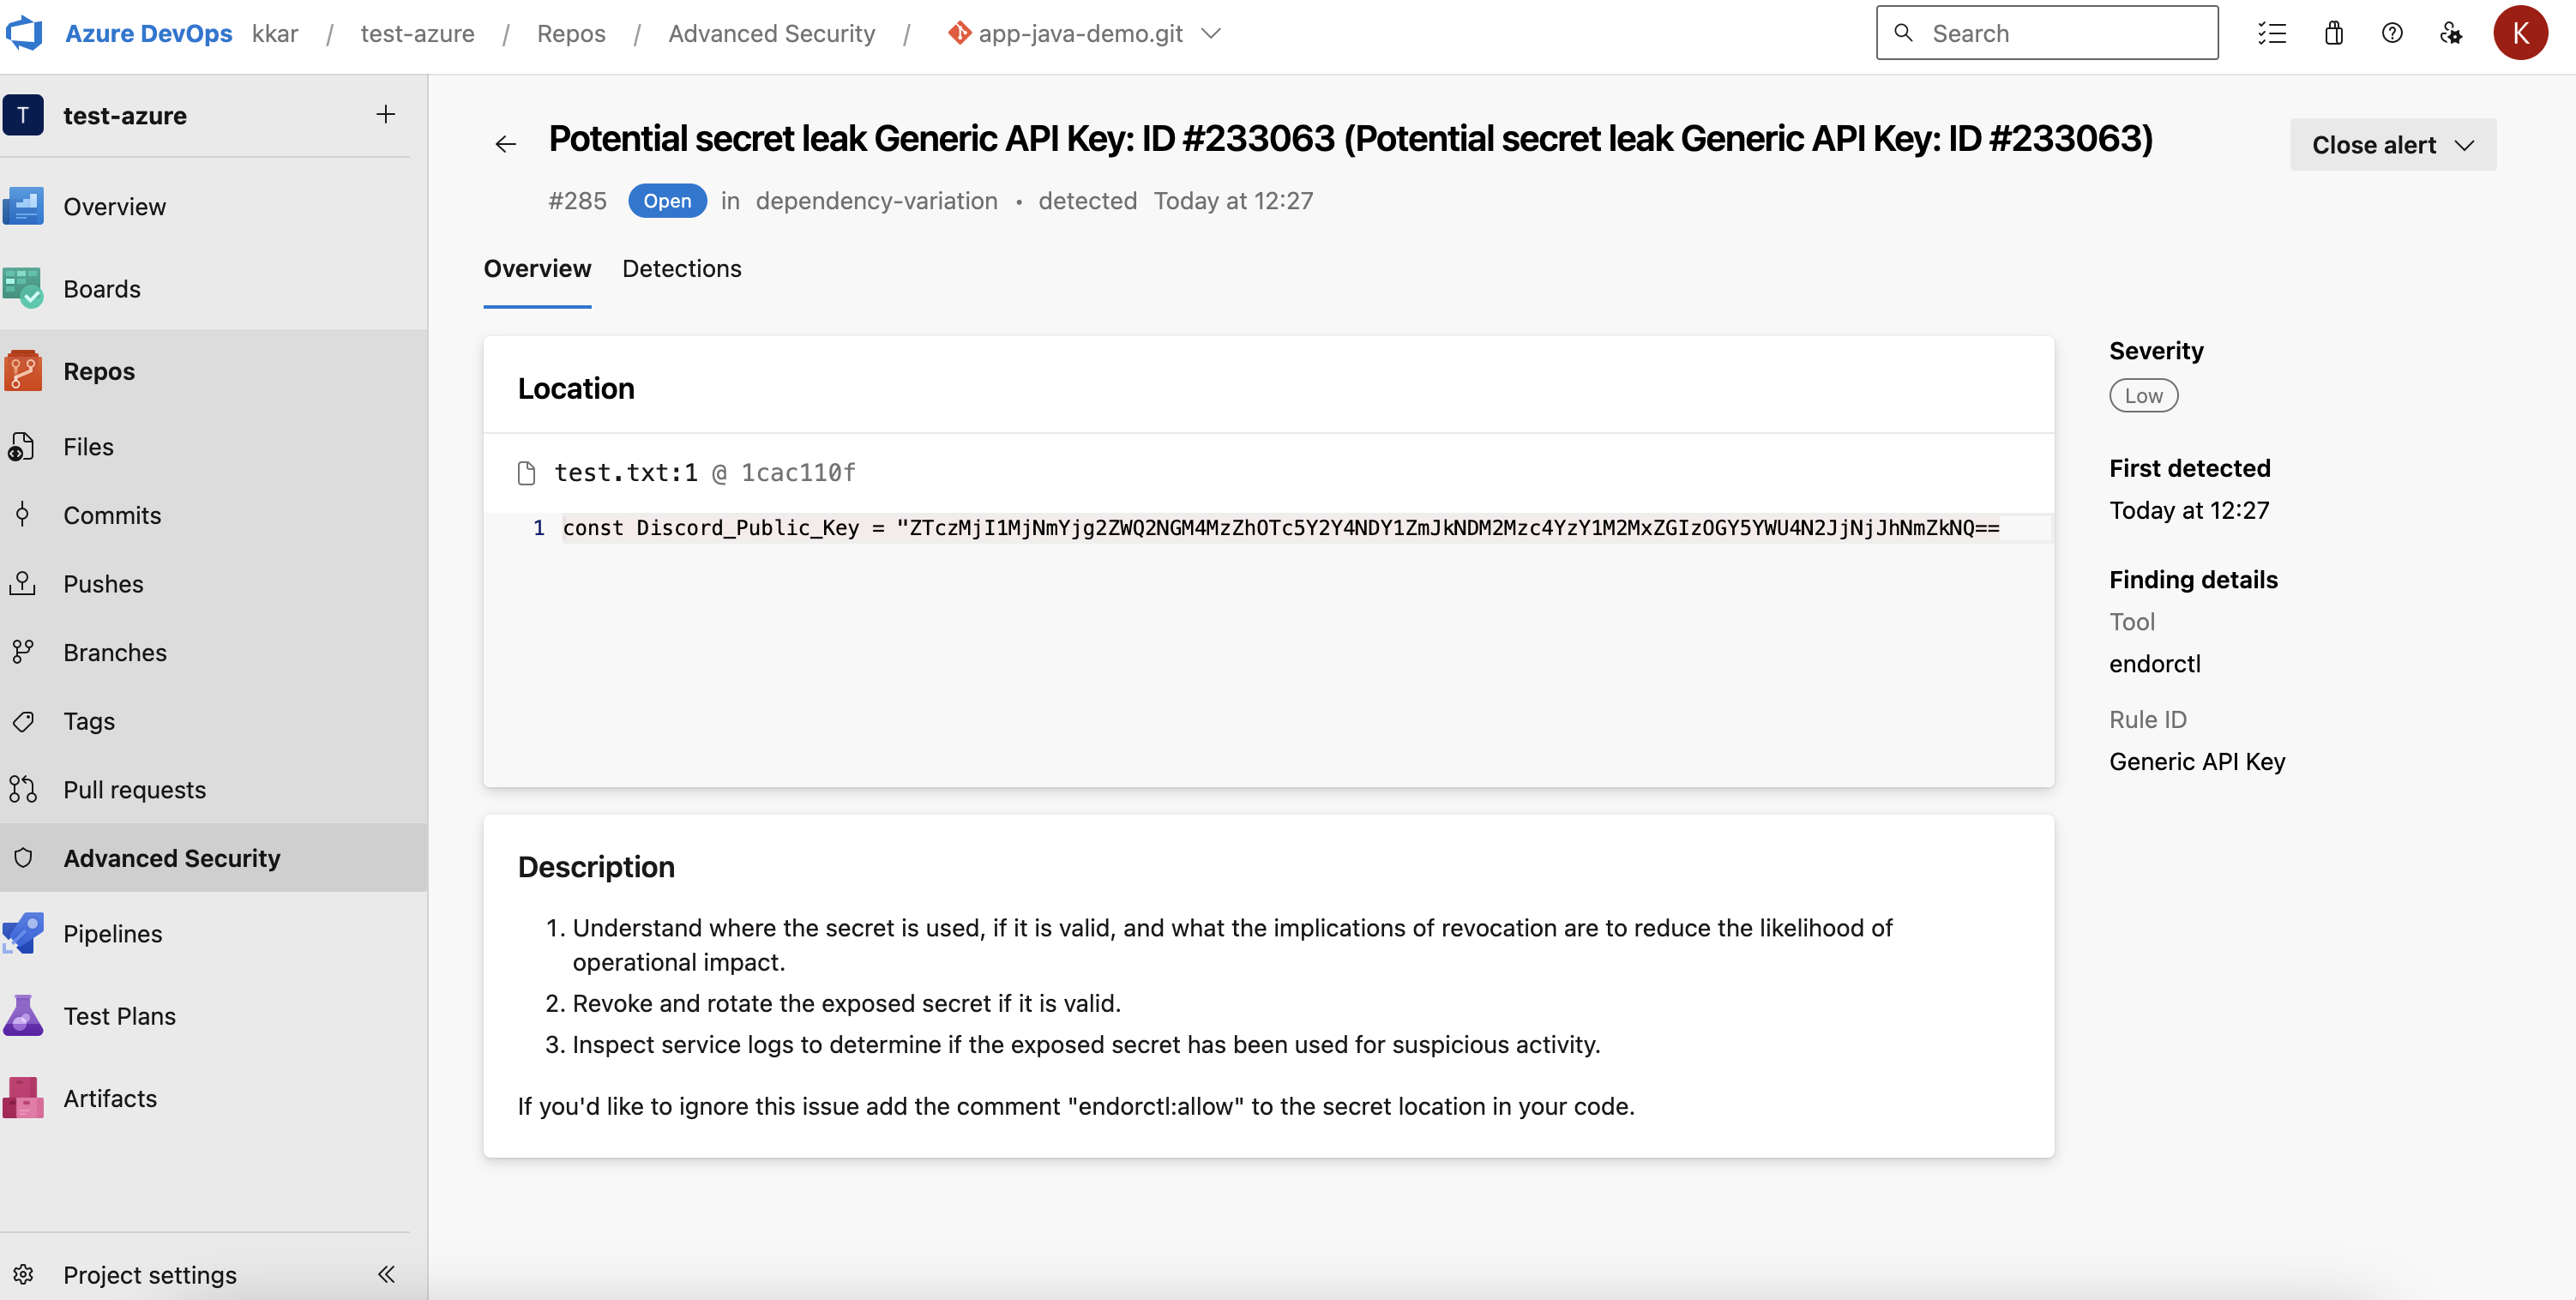Viewport: 2576px width, 1300px height.
Task: Open the Overview tab of the alert
Action: tap(537, 269)
